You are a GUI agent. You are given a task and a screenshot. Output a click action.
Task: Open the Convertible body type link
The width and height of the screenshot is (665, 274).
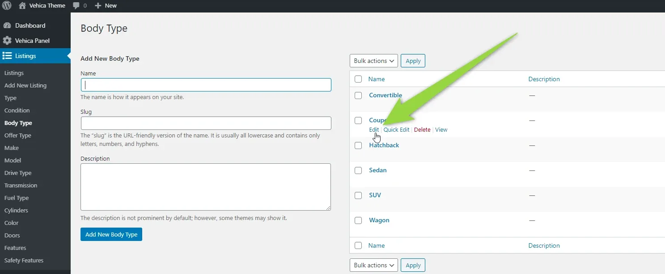(385, 95)
